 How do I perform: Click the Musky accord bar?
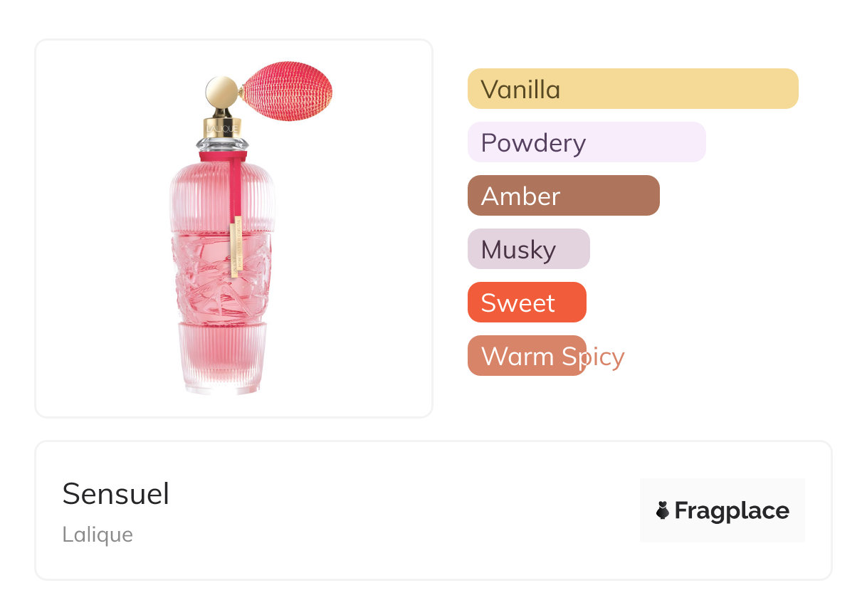(528, 249)
